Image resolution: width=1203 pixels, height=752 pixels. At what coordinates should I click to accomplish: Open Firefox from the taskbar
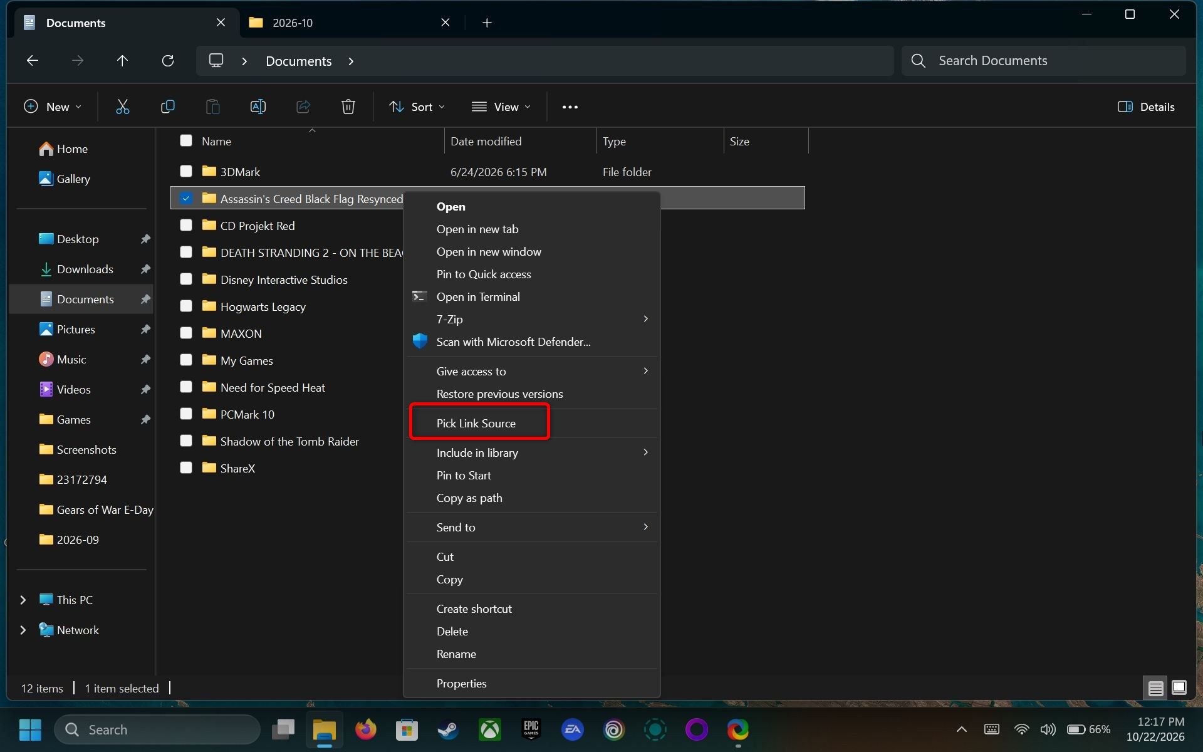click(365, 729)
